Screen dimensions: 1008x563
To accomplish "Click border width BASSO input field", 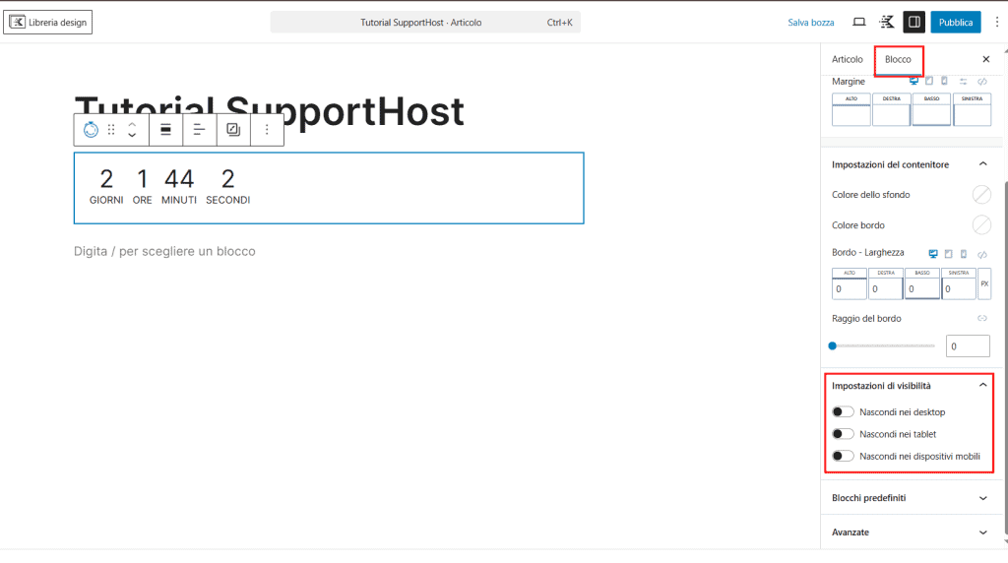I will [921, 288].
